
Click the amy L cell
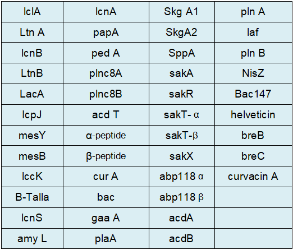pos(32,239)
